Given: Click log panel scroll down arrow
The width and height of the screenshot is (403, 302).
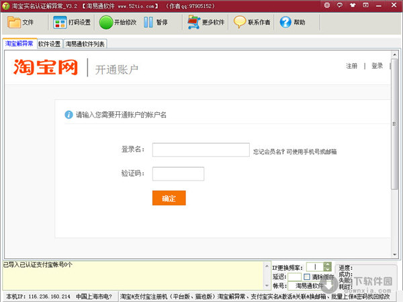Looking at the screenshot, I should click(x=267, y=286).
